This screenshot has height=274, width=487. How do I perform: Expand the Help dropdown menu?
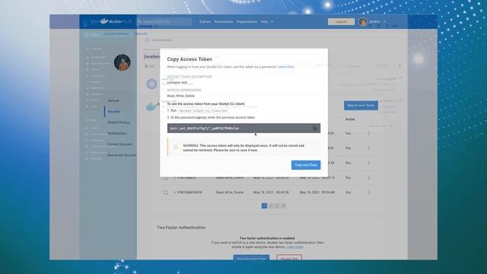(267, 22)
